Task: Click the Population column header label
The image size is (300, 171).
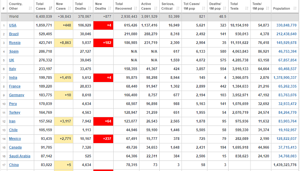Action: [x=281, y=8]
